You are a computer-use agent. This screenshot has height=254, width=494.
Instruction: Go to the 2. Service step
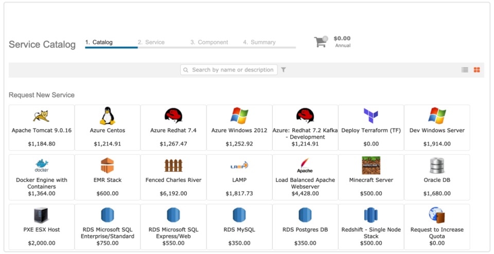click(151, 42)
